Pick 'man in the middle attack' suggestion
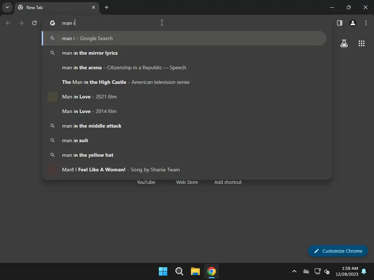 pos(184,126)
